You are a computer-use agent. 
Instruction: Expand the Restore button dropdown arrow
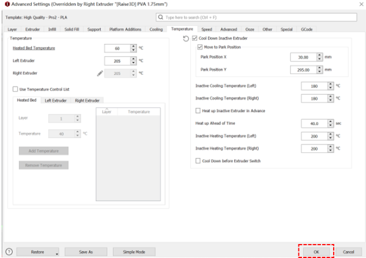(x=57, y=252)
